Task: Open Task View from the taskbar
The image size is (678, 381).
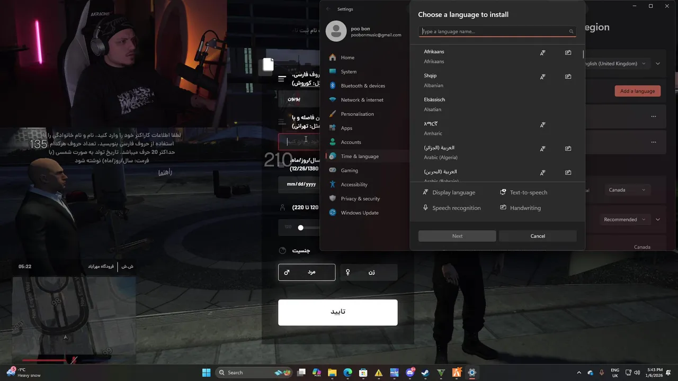Action: tap(301, 373)
